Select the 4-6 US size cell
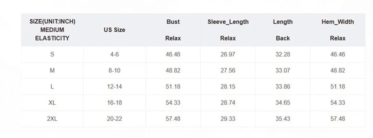This screenshot has width=373, height=138. pyautogui.click(x=115, y=54)
